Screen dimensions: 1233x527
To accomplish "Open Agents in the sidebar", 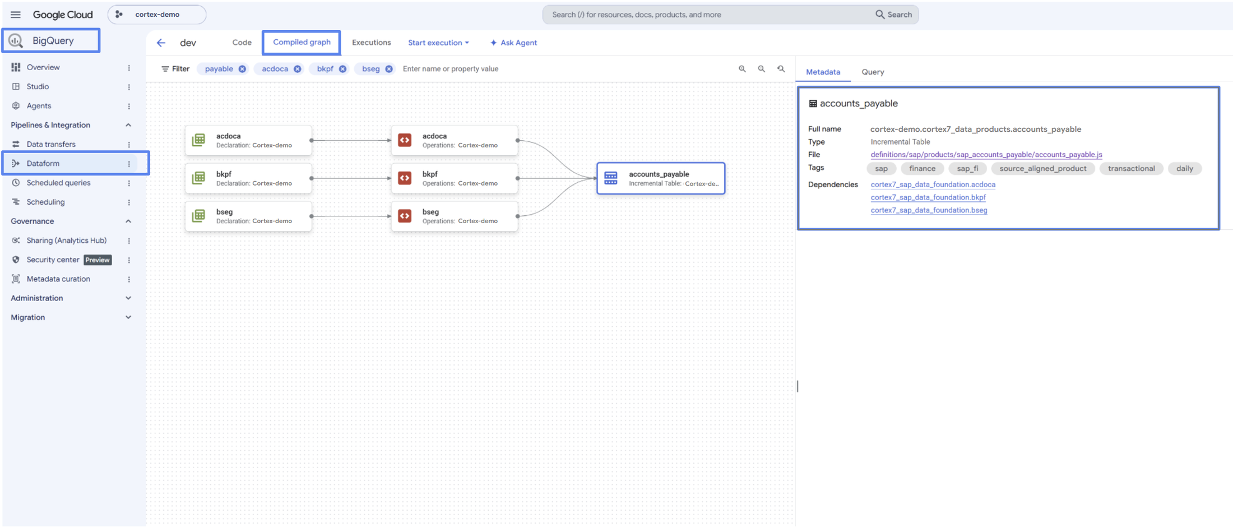I will point(39,106).
